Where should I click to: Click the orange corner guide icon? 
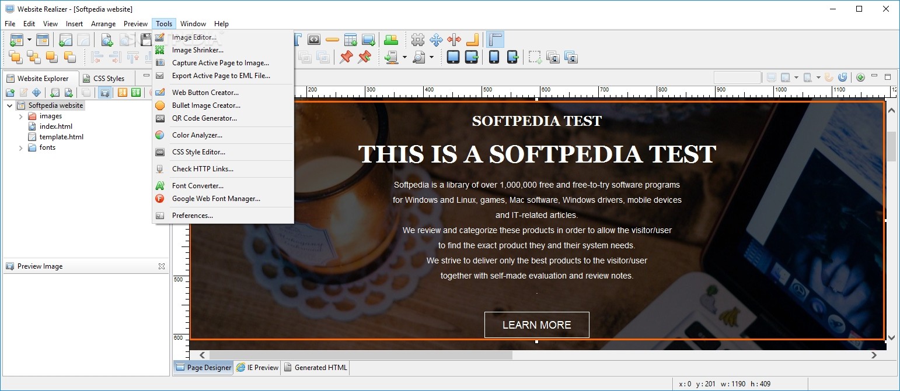473,40
